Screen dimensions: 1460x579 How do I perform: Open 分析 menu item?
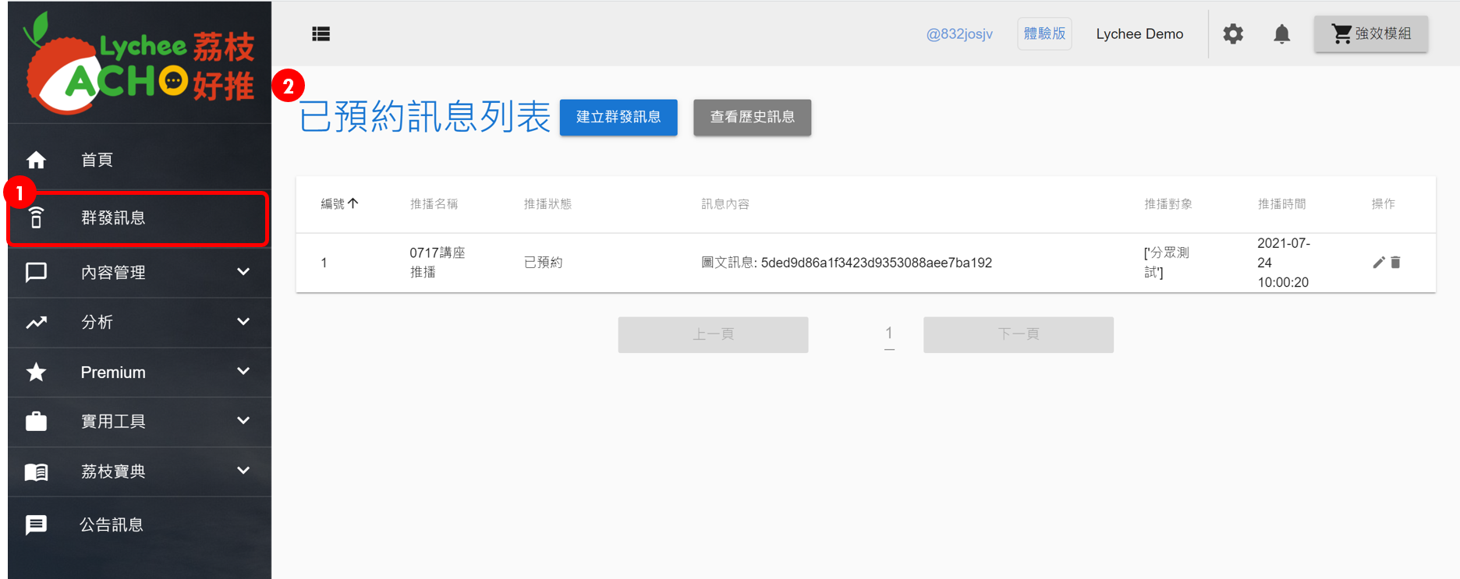(140, 322)
